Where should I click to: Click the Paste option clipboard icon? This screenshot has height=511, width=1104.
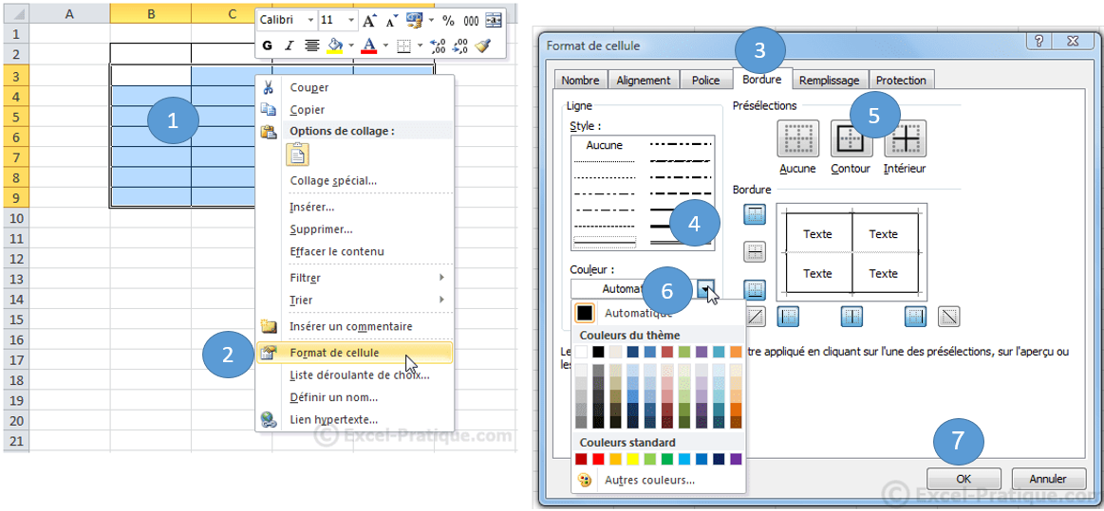[x=298, y=154]
